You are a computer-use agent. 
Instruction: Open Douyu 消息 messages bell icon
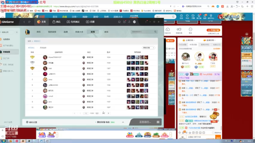205,17
